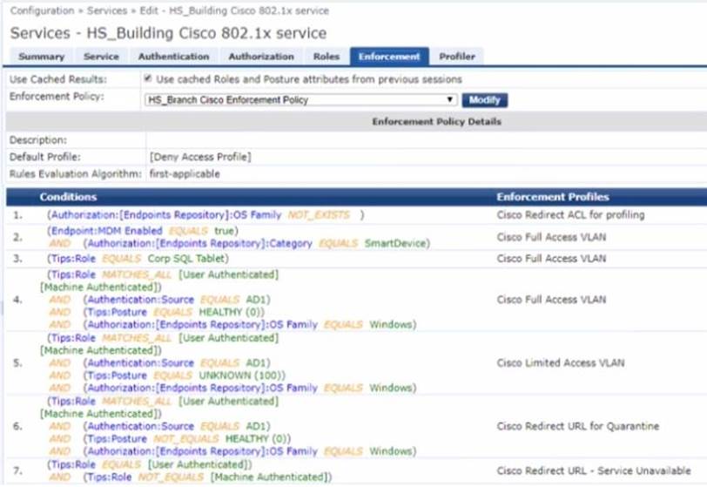Select rule 3 Corp SQL Tablet condition
Image resolution: width=707 pixels, height=487 pixels.
(138, 259)
